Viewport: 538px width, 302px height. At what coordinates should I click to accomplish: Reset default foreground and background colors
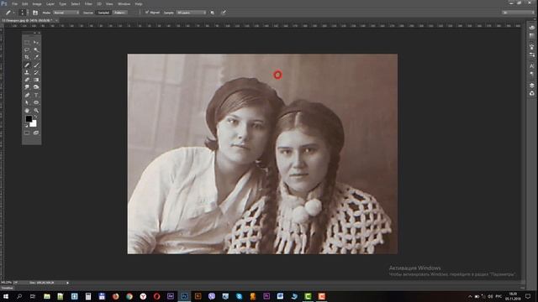(x=26, y=126)
